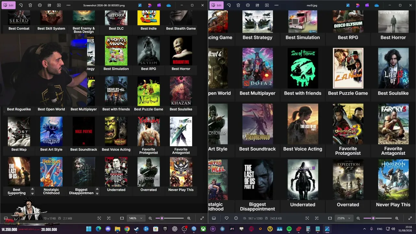Delete the Screenshot 2026-08-30 image

click(x=30, y=5)
